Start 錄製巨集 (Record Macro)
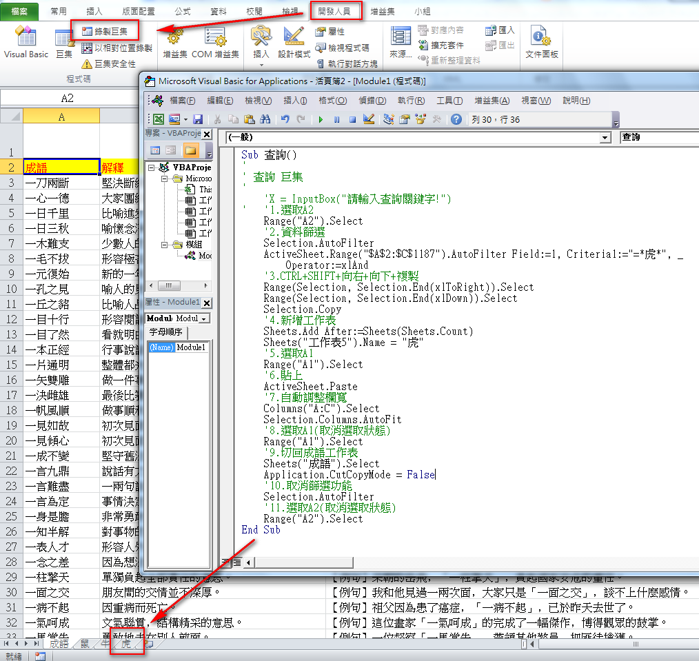This screenshot has height=661, width=699. [x=105, y=31]
